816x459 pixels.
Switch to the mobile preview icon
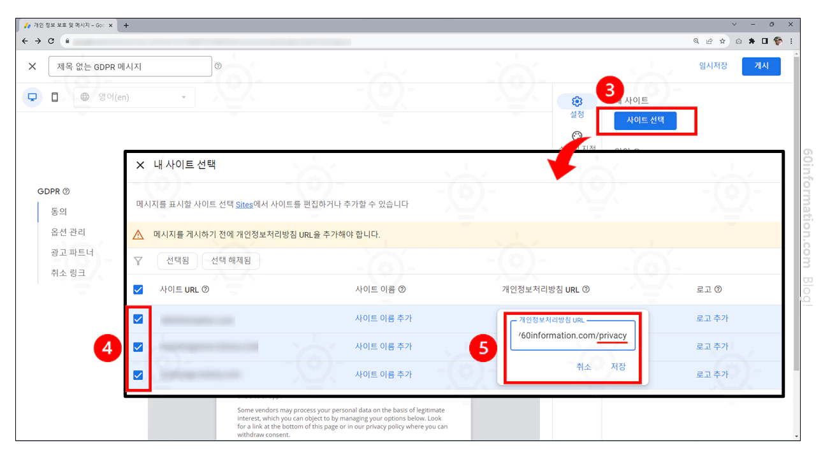point(55,97)
